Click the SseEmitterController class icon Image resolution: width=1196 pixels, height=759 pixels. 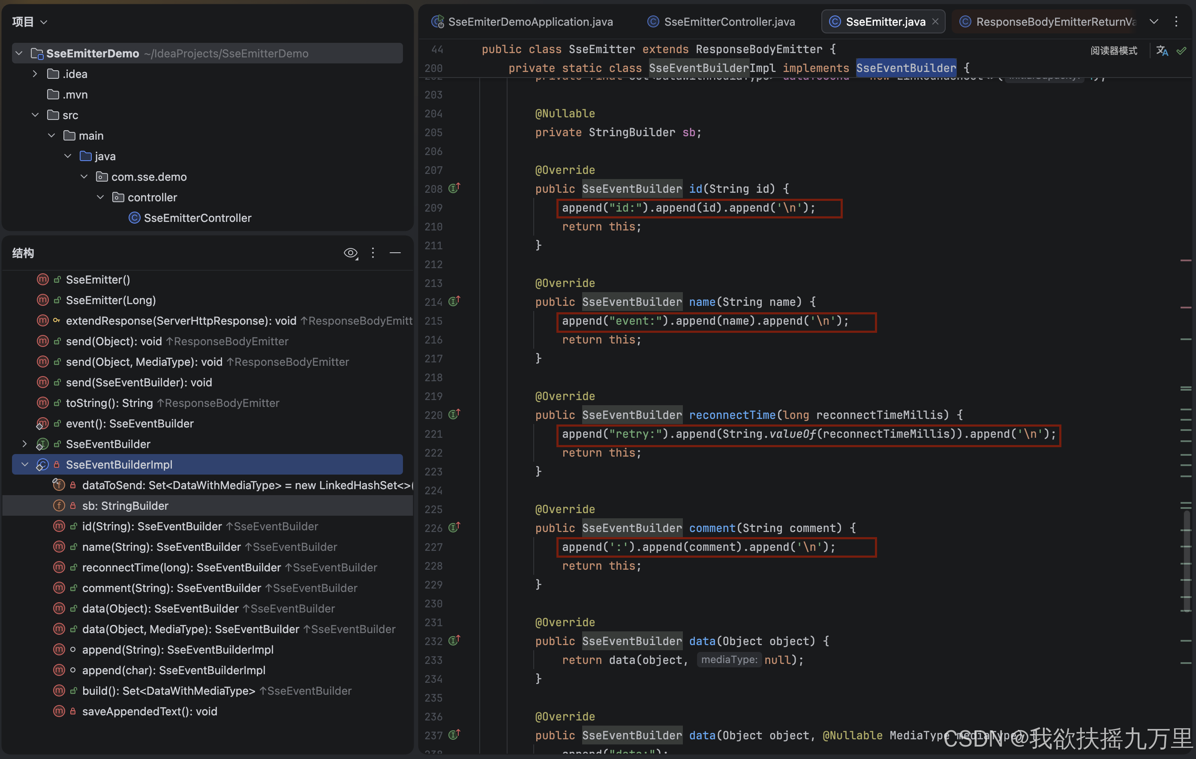(134, 218)
